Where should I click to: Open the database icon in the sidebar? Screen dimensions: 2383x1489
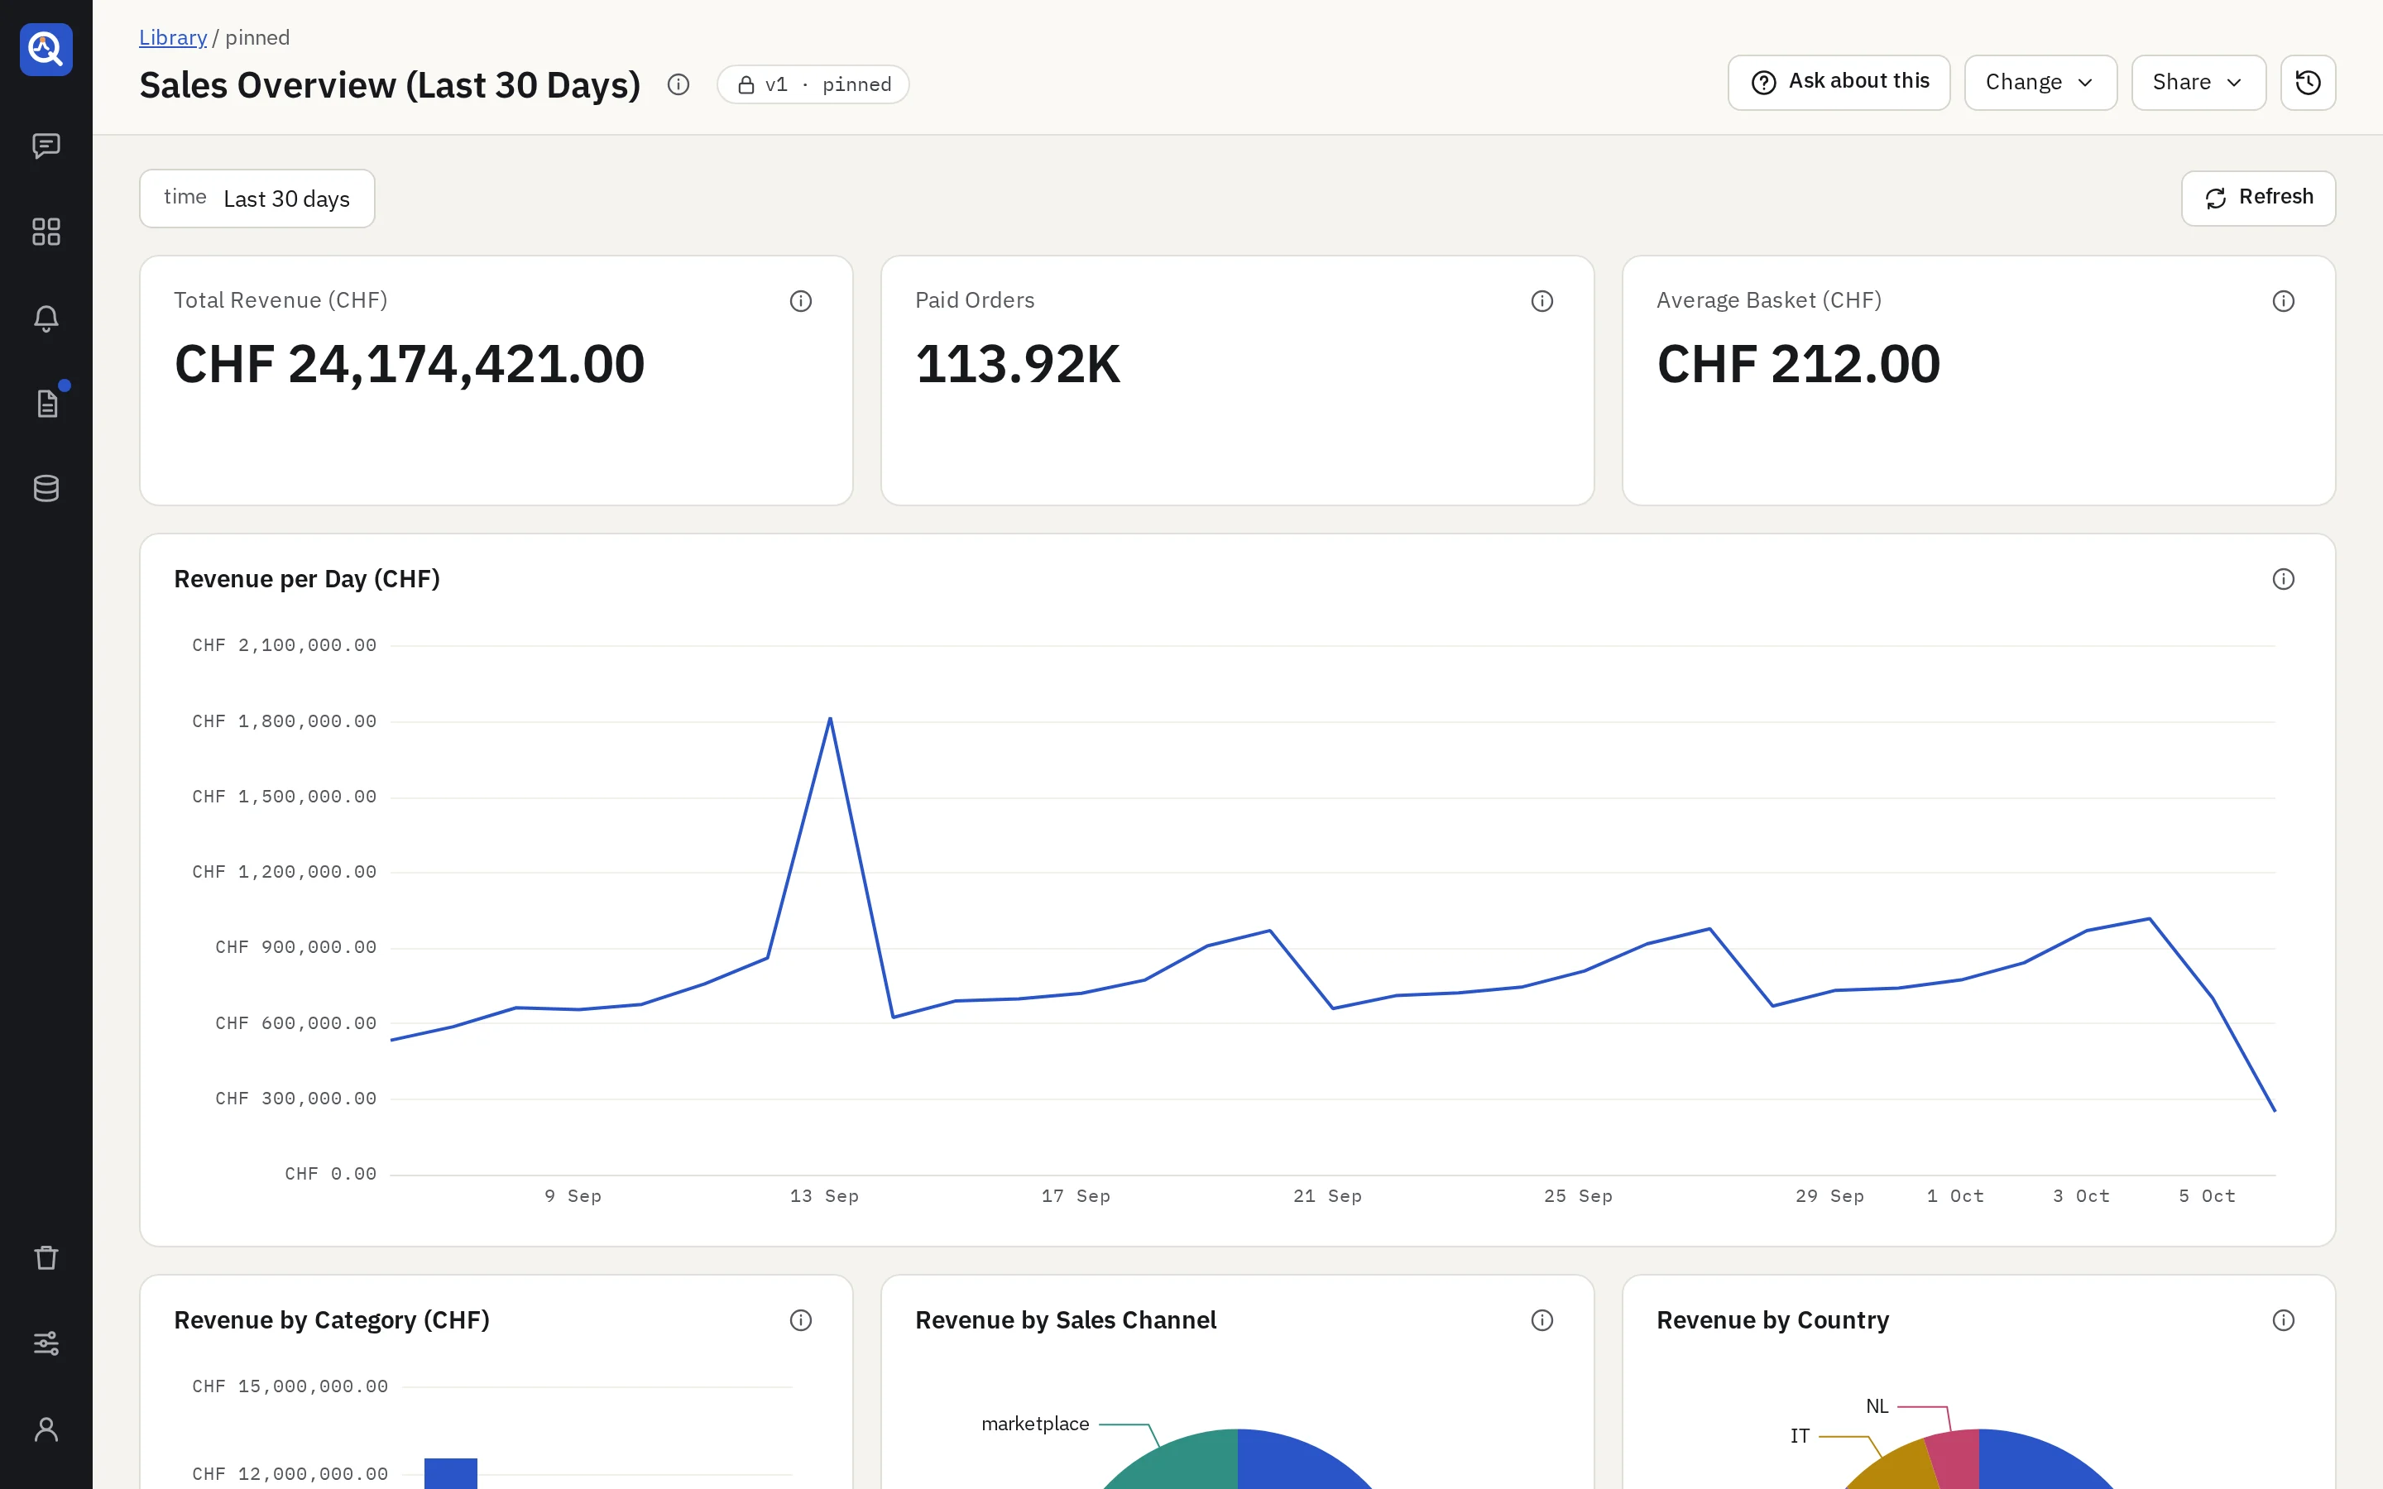(x=46, y=488)
